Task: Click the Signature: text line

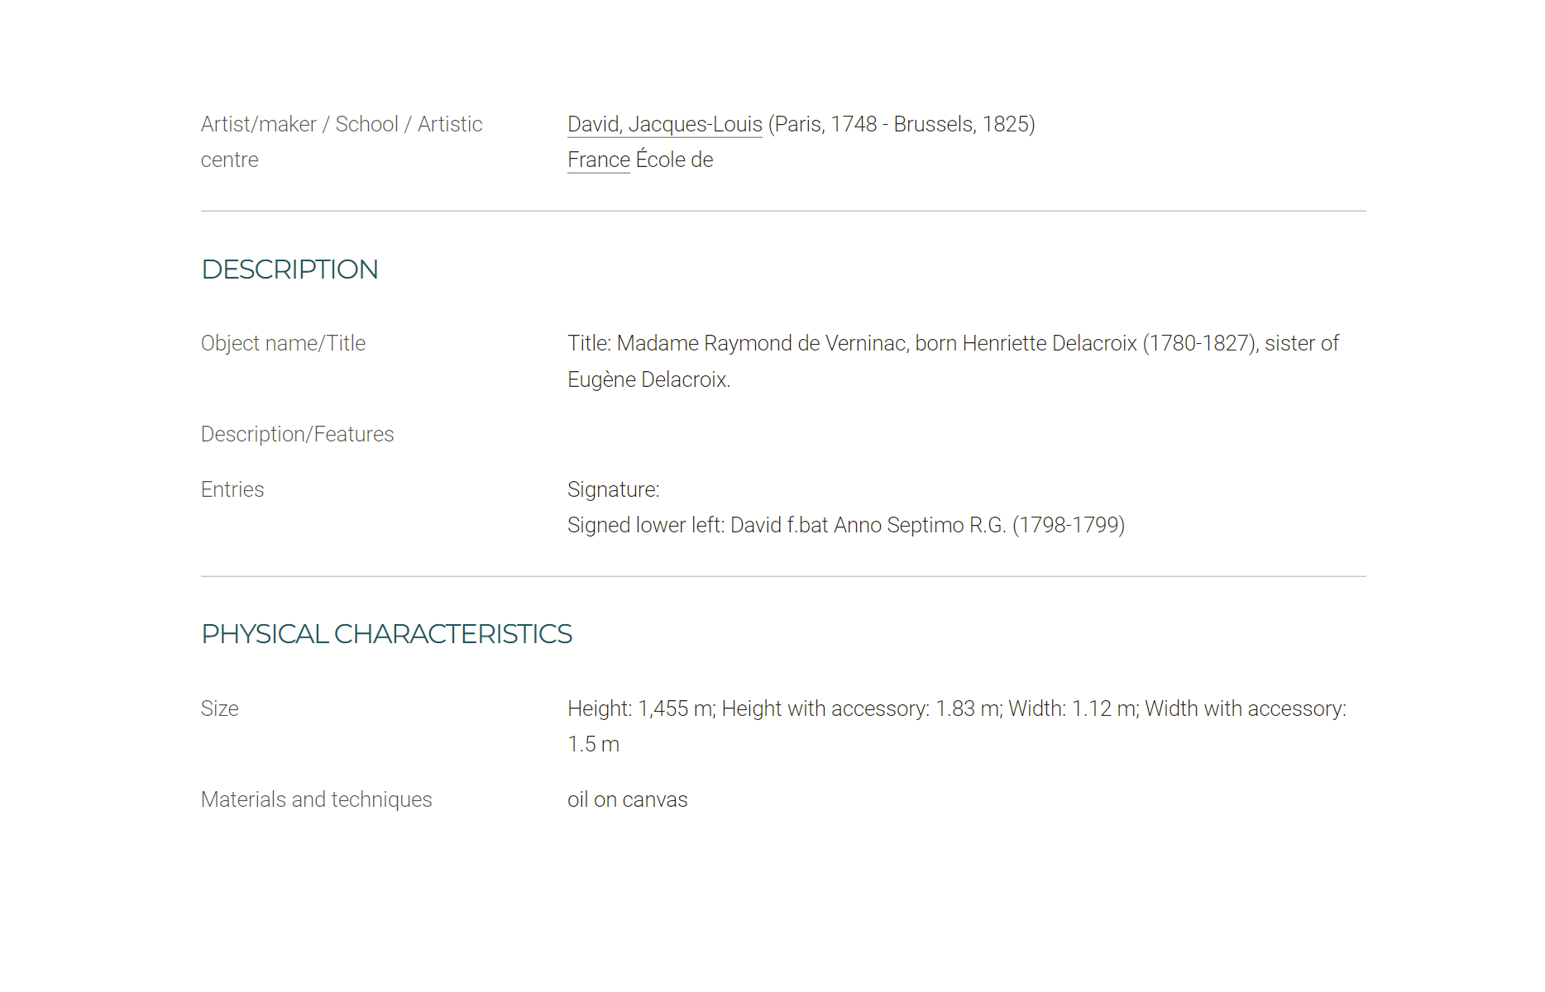Action: (x=613, y=489)
